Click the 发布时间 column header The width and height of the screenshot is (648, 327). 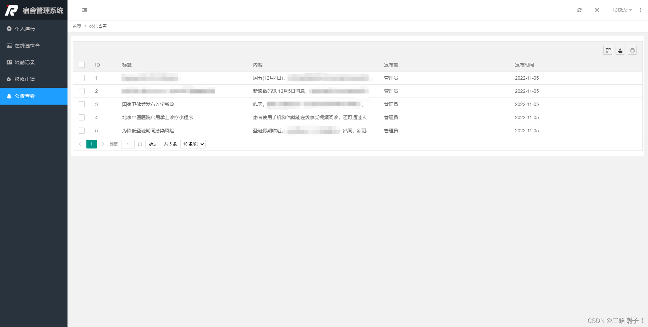524,65
